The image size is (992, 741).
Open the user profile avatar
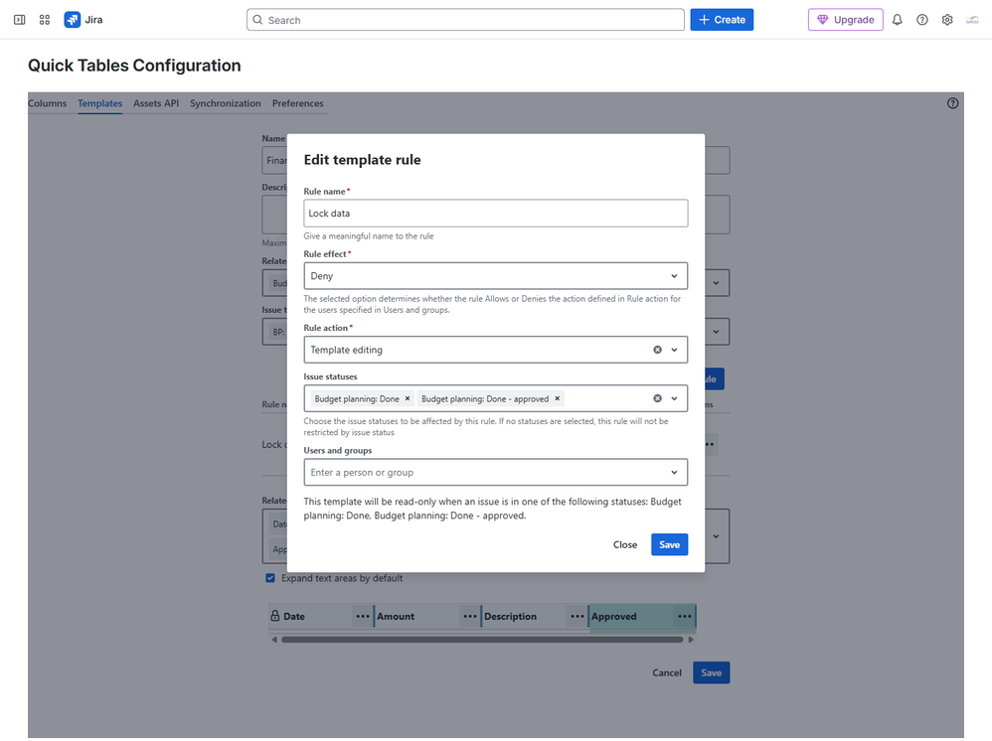click(x=972, y=20)
